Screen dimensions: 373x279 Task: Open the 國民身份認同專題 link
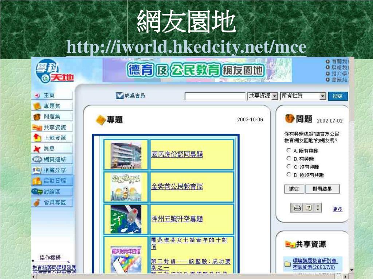(x=177, y=154)
